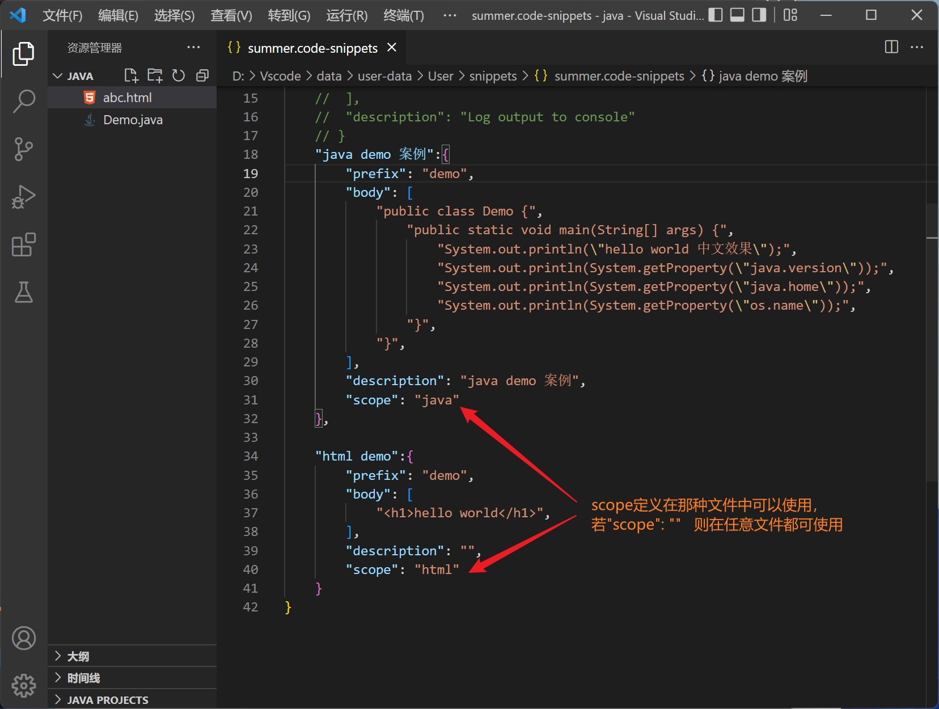Open the 查看(V) menu
The image size is (939, 709).
coord(231,15)
